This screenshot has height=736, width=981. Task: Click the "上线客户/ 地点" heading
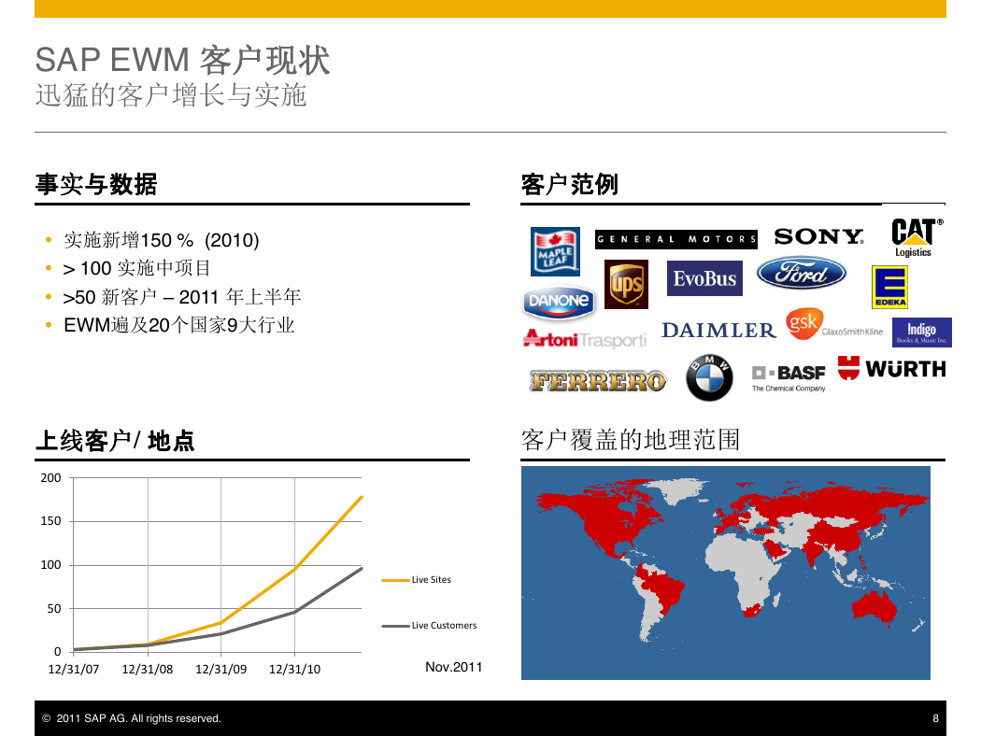115,441
